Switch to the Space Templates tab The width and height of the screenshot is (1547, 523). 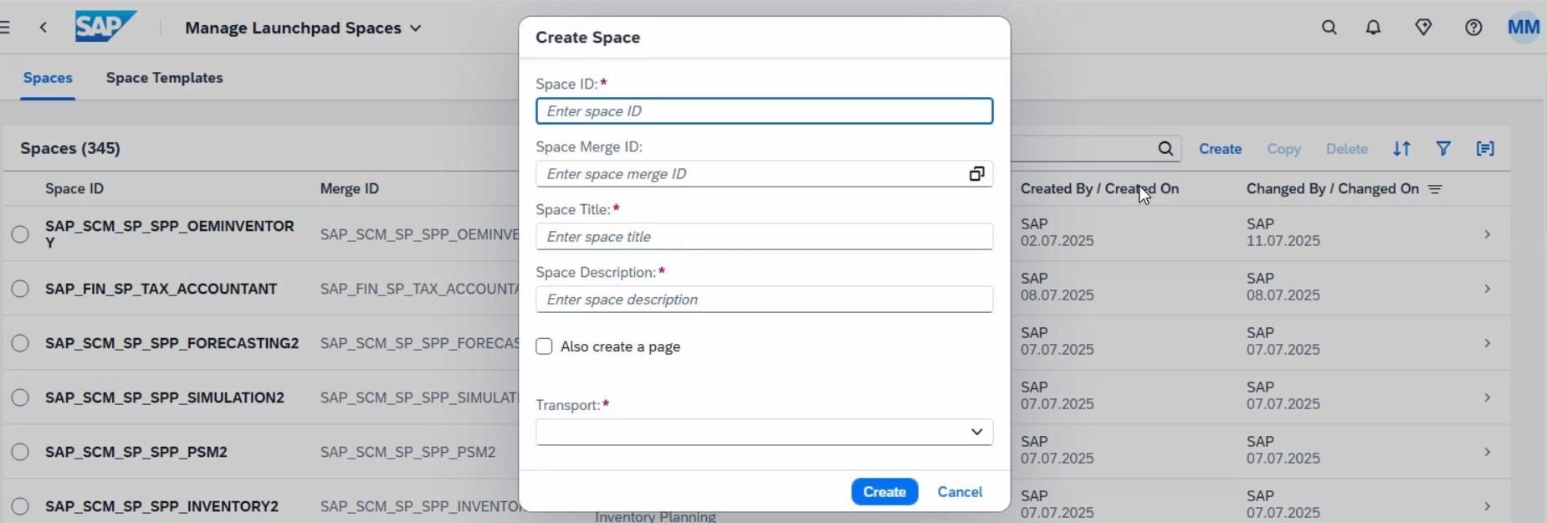(164, 78)
